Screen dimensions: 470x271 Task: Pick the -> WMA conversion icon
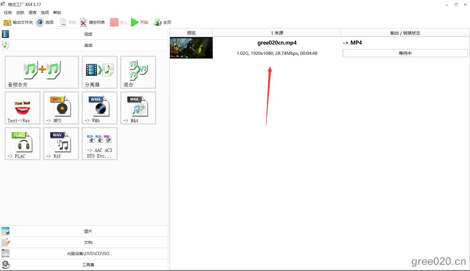99,108
